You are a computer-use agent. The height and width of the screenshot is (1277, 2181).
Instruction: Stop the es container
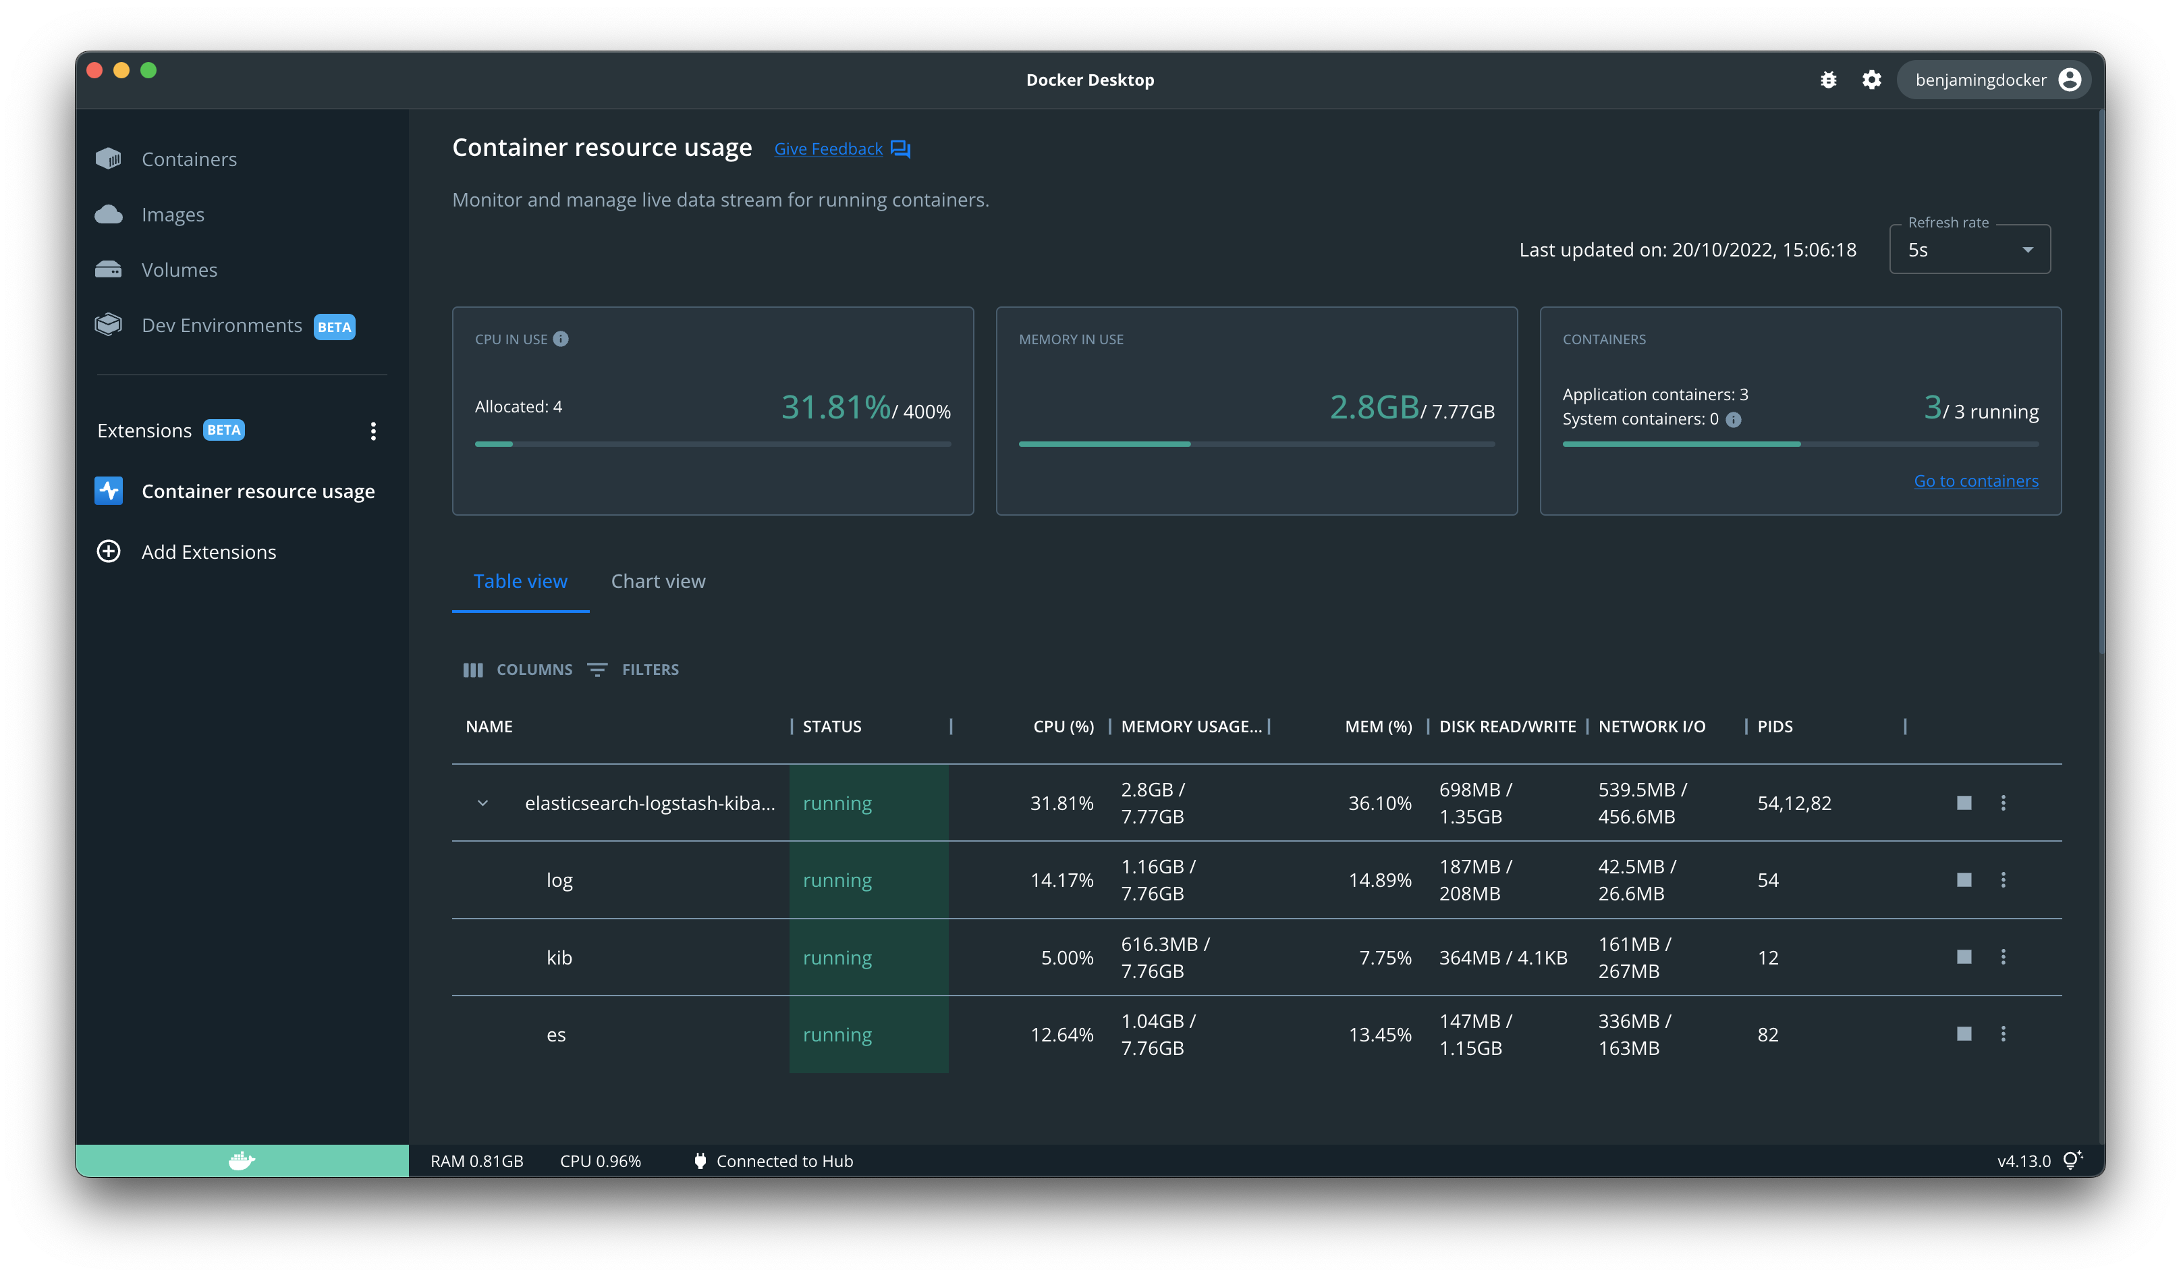[x=1964, y=1034]
